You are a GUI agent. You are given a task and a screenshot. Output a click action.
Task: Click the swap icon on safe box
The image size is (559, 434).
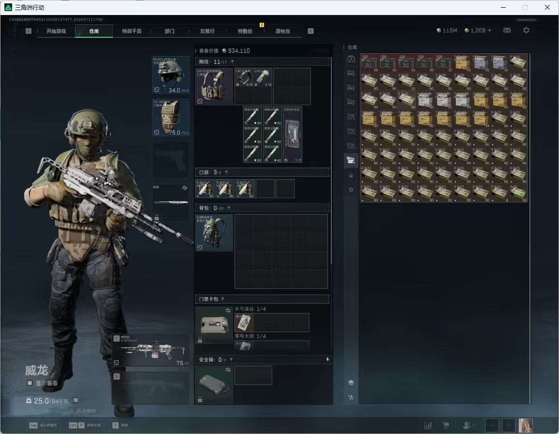coord(228,370)
